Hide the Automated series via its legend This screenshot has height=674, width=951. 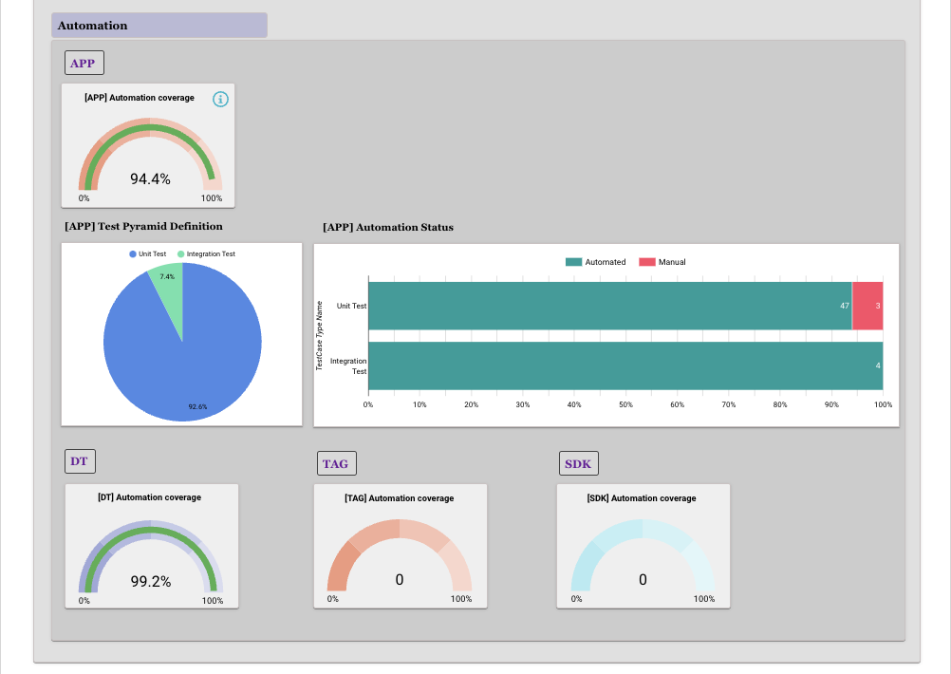[x=597, y=262]
